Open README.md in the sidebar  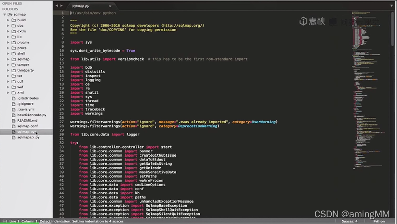[27, 120]
